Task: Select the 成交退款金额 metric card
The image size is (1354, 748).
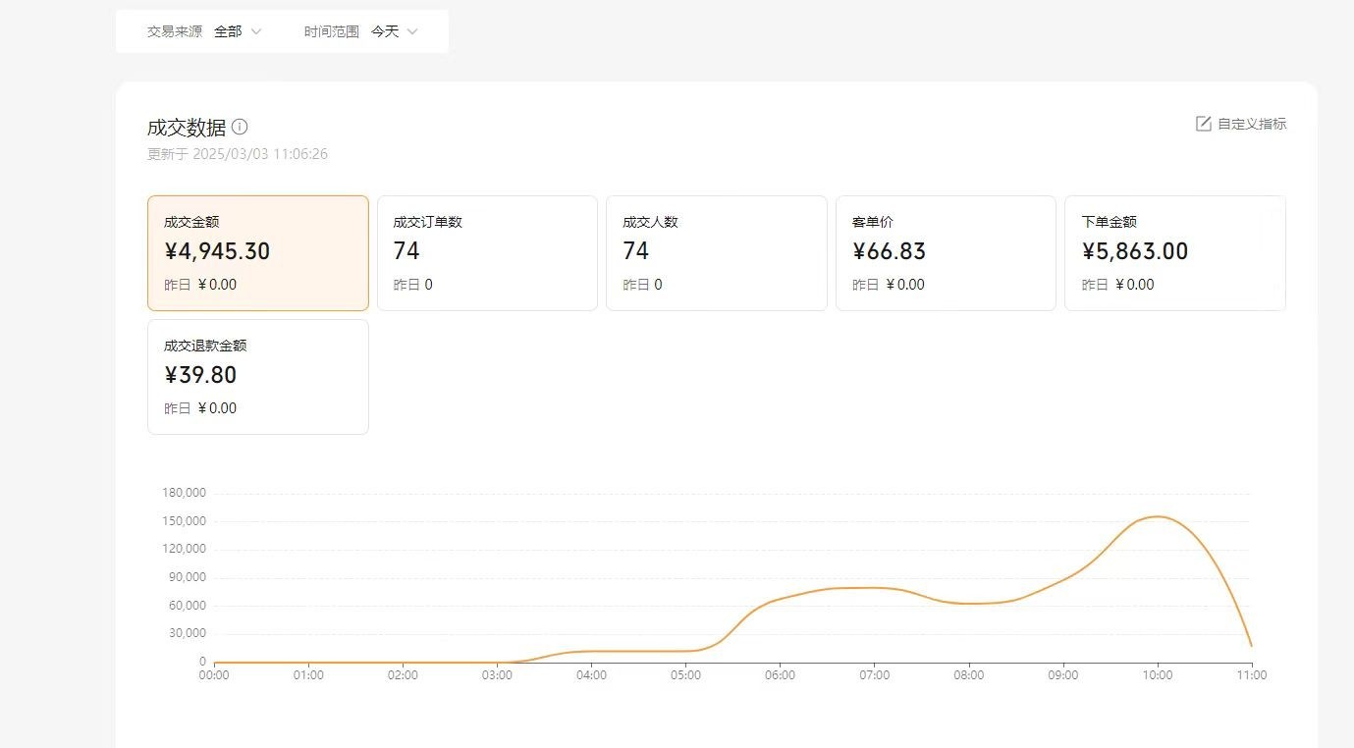Action: pos(258,376)
